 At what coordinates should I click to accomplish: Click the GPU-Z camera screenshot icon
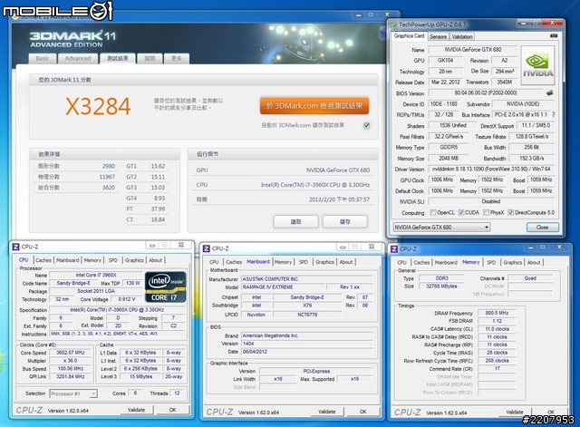554,36
